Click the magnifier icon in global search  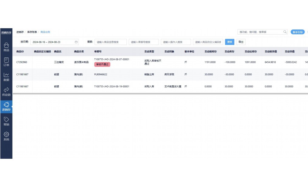pos(285,32)
